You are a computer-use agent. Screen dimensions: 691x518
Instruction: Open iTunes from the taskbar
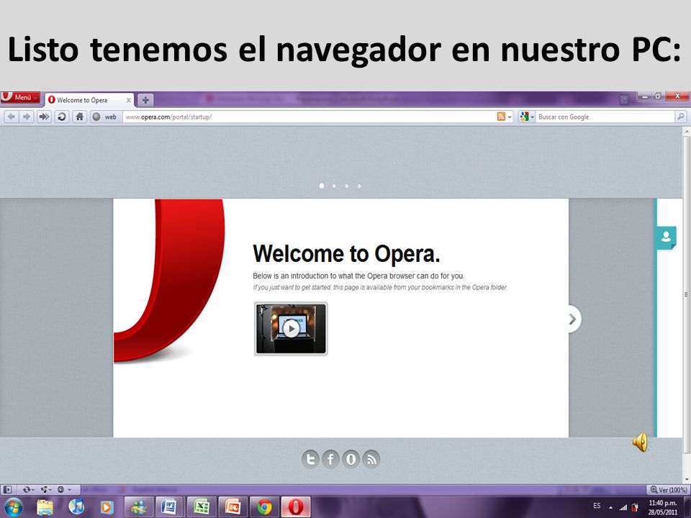click(x=76, y=507)
